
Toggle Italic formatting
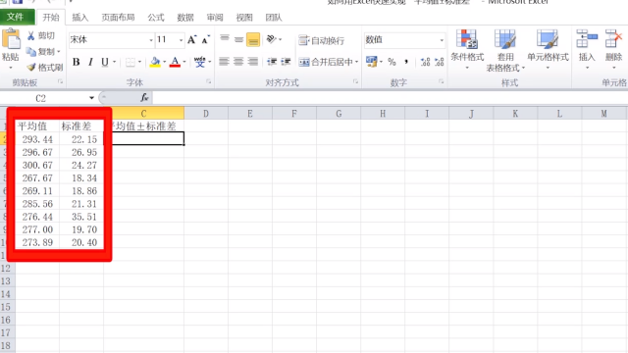(x=90, y=62)
